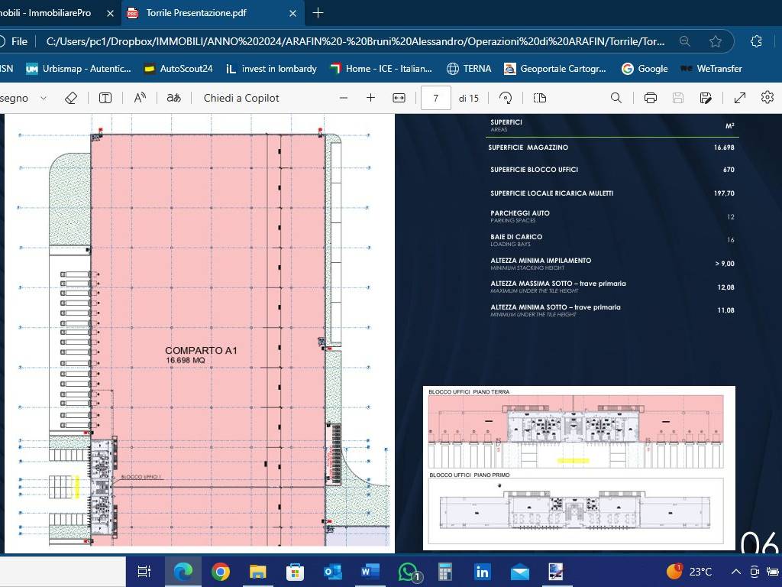Open the Translate tool in PDF toolbar
The image size is (782, 587).
click(173, 98)
